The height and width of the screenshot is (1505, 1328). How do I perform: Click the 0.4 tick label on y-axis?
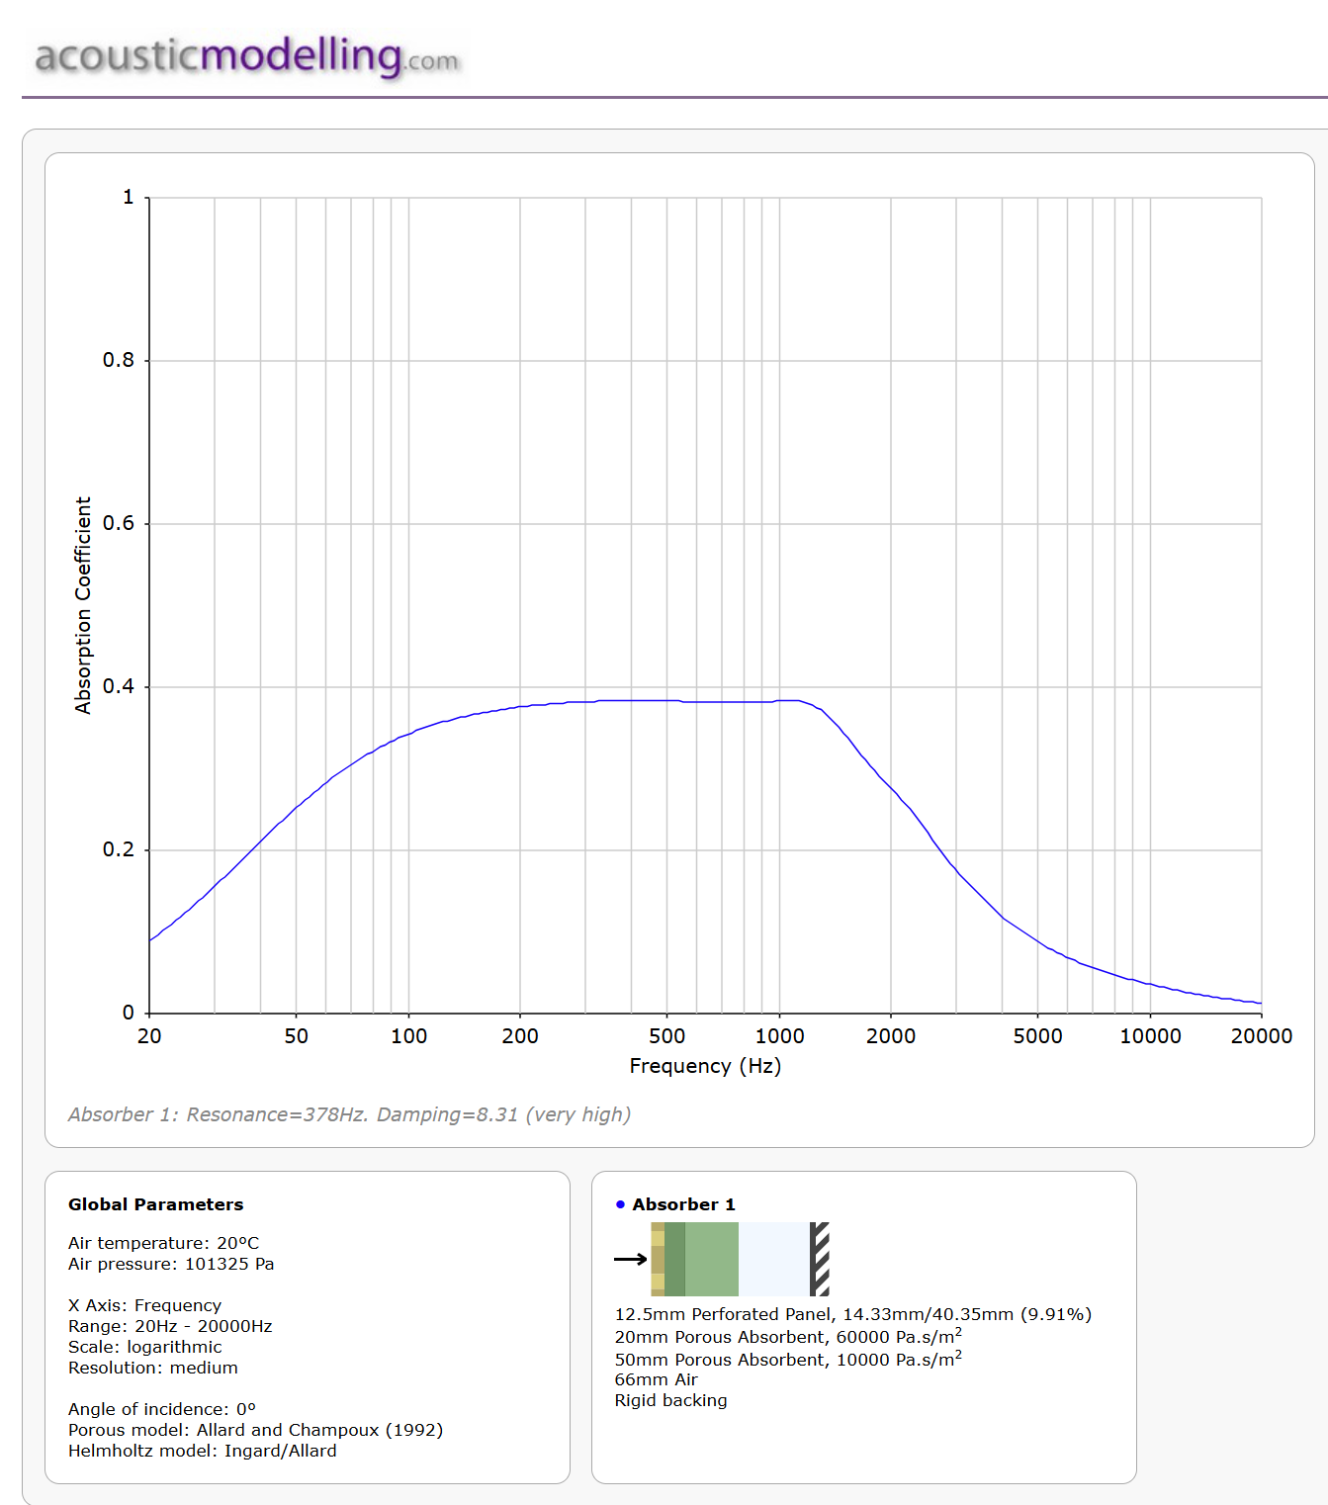[118, 686]
